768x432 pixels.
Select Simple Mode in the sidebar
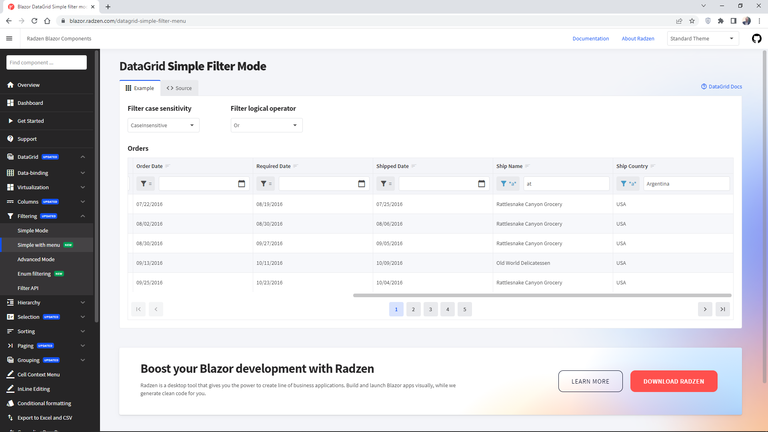pyautogui.click(x=46, y=230)
